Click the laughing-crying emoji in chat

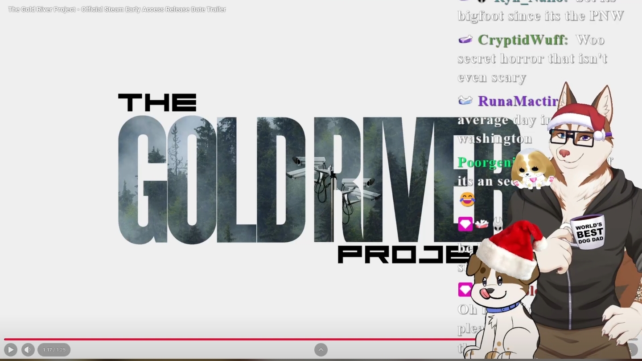(467, 199)
